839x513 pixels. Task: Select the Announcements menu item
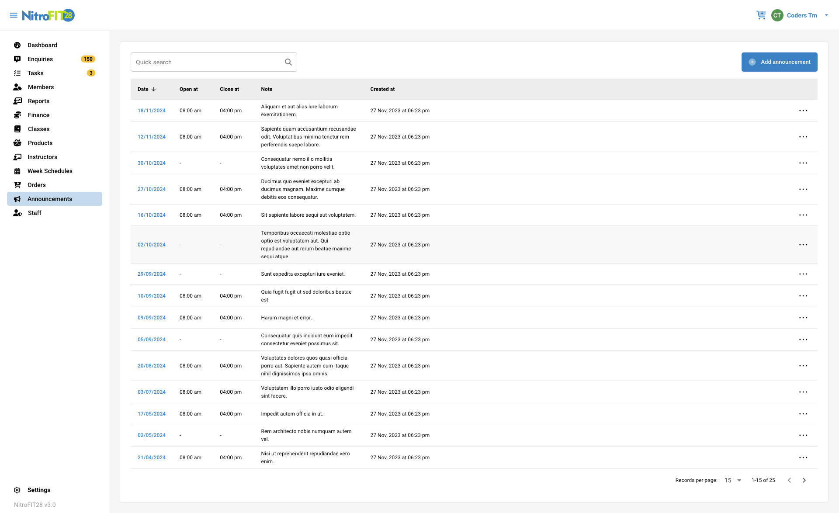pyautogui.click(x=49, y=199)
